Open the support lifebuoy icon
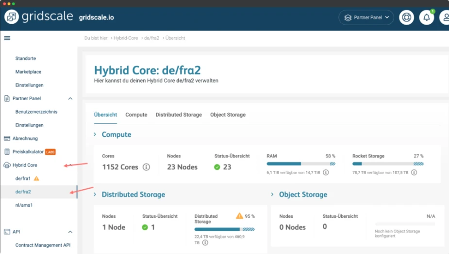 tap(406, 17)
